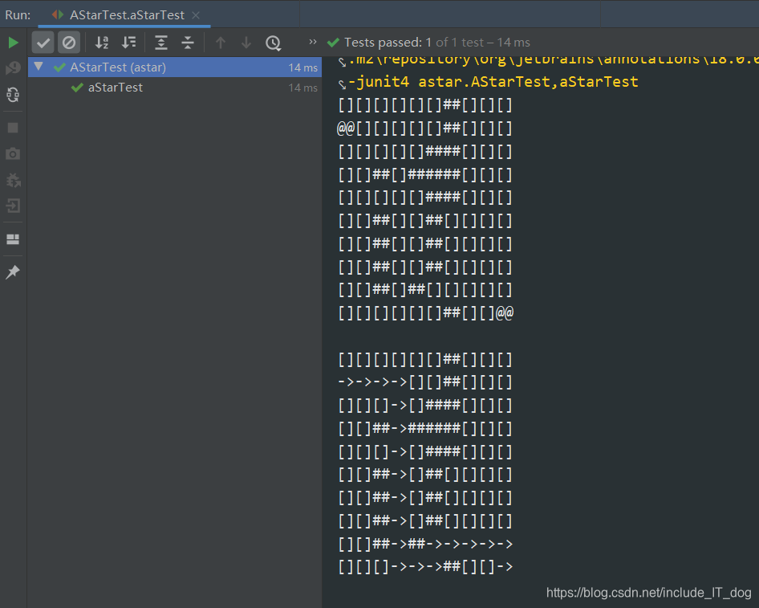The image size is (759, 608).
Task: Click rerun failed tests icon in sidebar
Action: pos(13,67)
